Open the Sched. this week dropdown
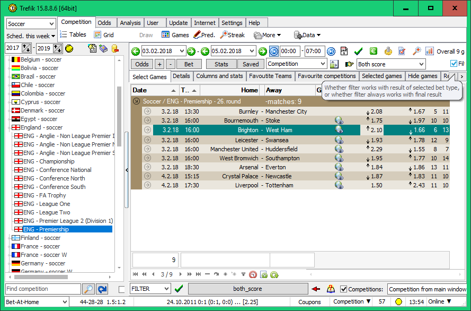471x311 pixels. click(x=31, y=36)
